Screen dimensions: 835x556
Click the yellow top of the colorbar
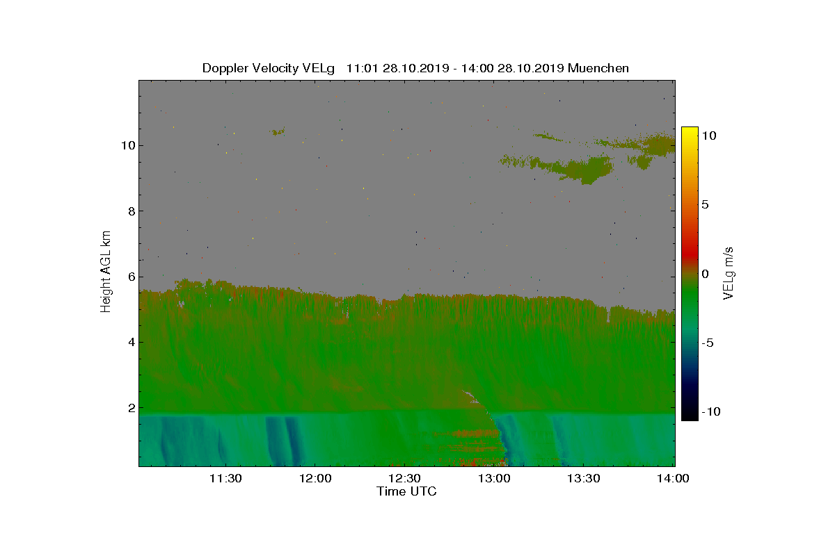click(x=690, y=133)
